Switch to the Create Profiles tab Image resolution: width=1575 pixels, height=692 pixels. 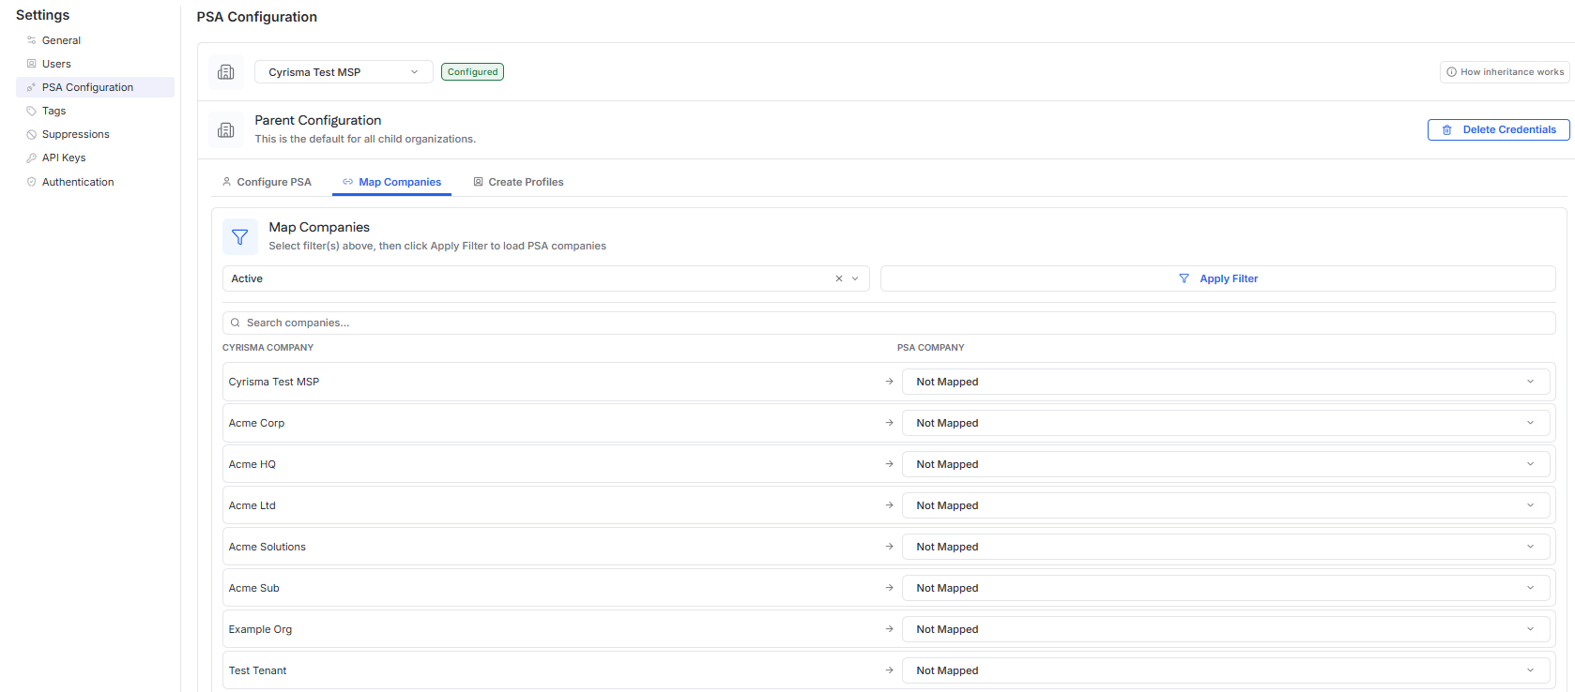tap(518, 182)
